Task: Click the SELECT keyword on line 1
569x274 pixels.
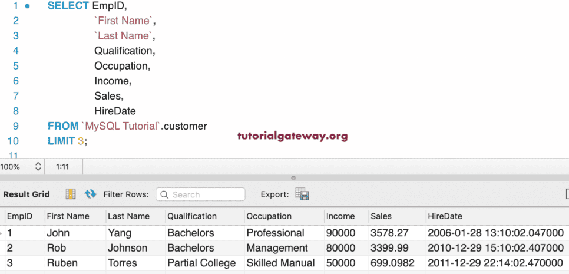Action: 68,6
